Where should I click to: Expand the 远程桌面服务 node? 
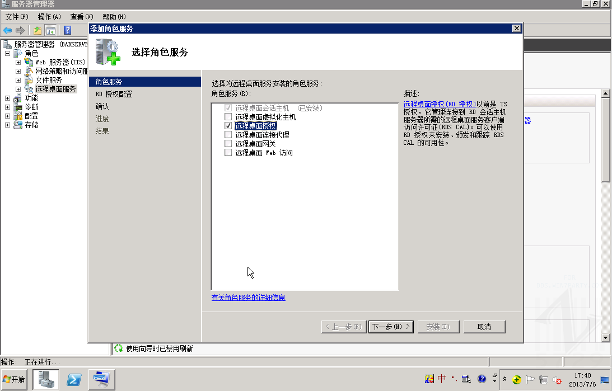coord(18,89)
